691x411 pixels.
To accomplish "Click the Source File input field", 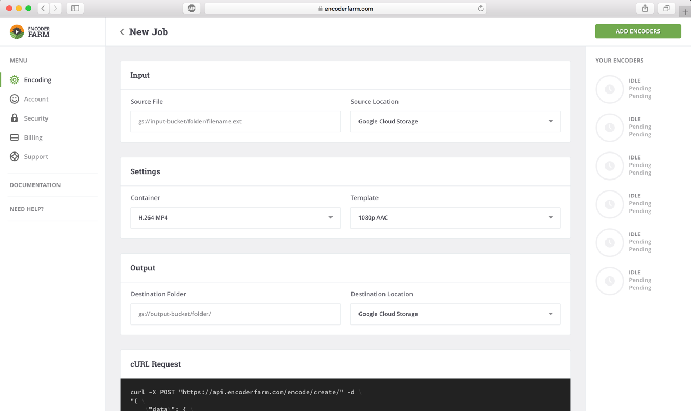I will pyautogui.click(x=235, y=122).
